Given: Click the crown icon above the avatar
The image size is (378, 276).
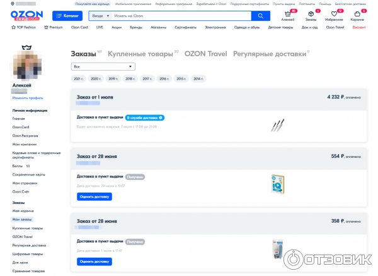Looking at the screenshot, I should pyautogui.click(x=26, y=47).
